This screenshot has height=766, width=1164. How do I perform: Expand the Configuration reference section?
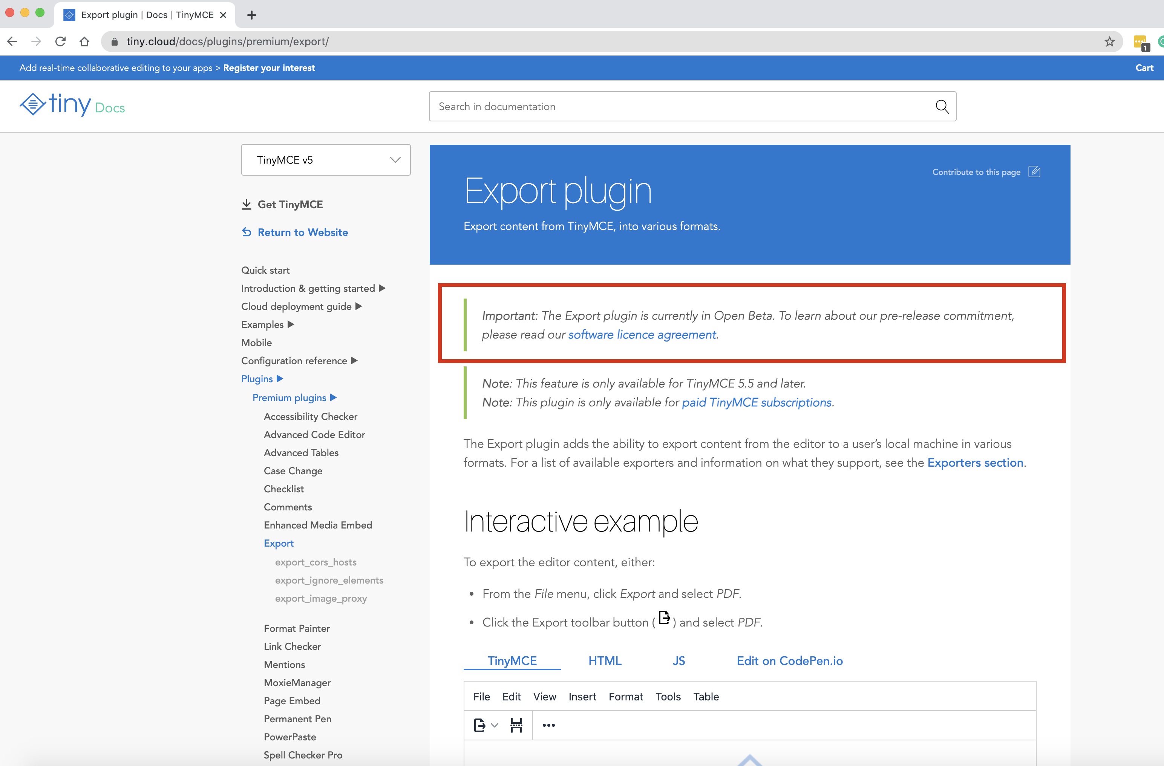pyautogui.click(x=355, y=360)
